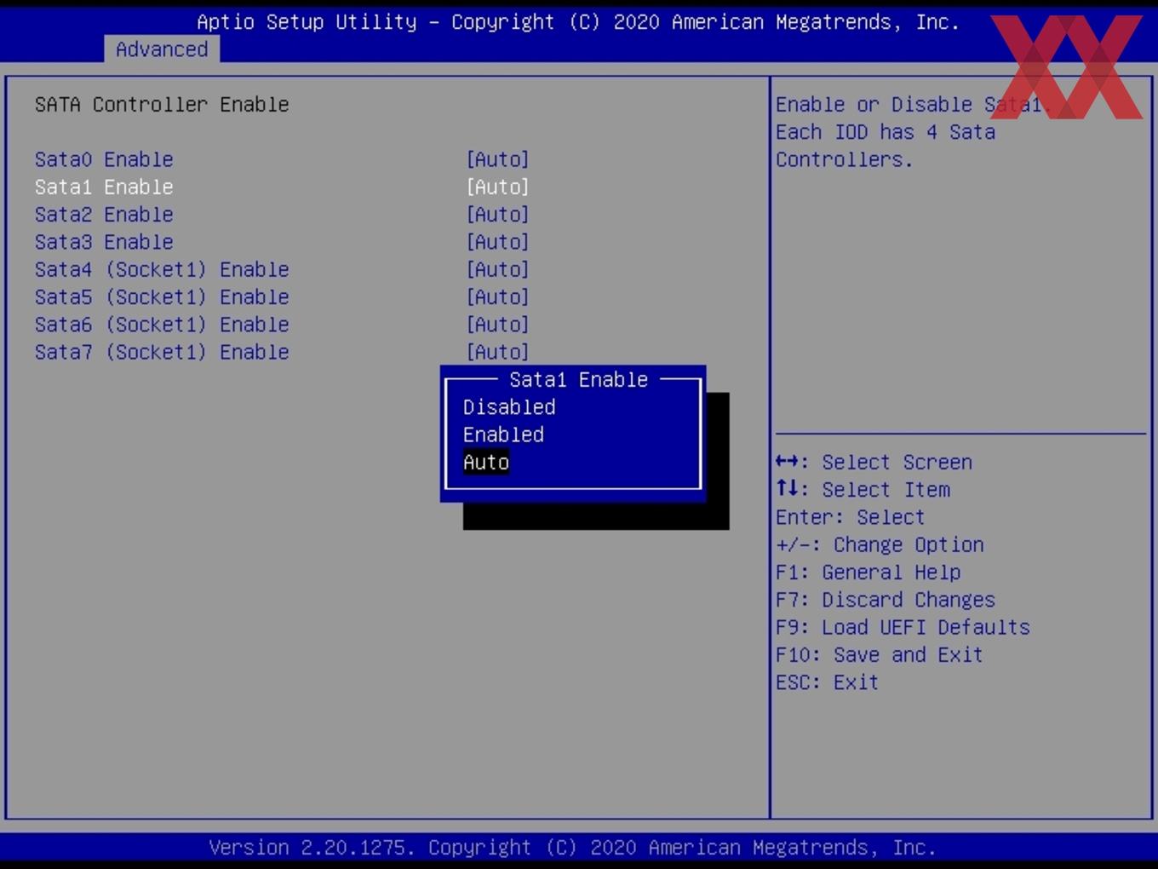Open the Sata7 (Socket1) [Auto] value
Image resolution: width=1158 pixels, height=869 pixels.
498,352
